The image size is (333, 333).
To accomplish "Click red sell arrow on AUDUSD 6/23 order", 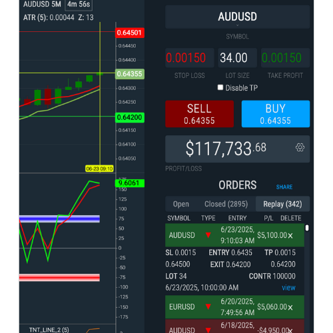I will pyautogui.click(x=208, y=235).
